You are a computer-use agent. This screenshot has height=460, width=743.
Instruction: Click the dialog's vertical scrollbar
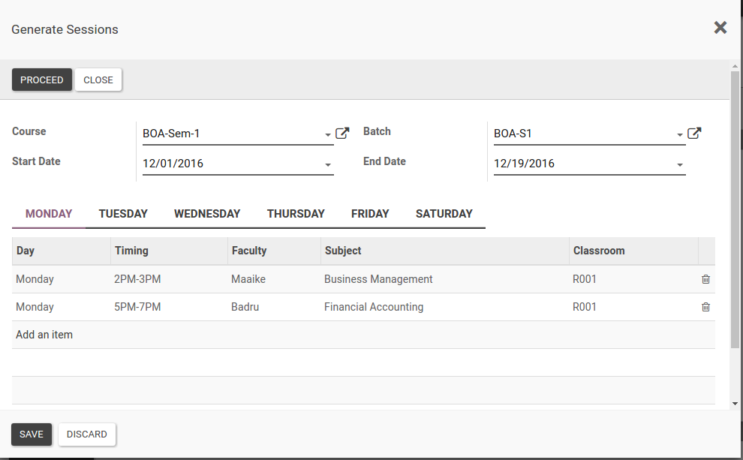point(735,225)
